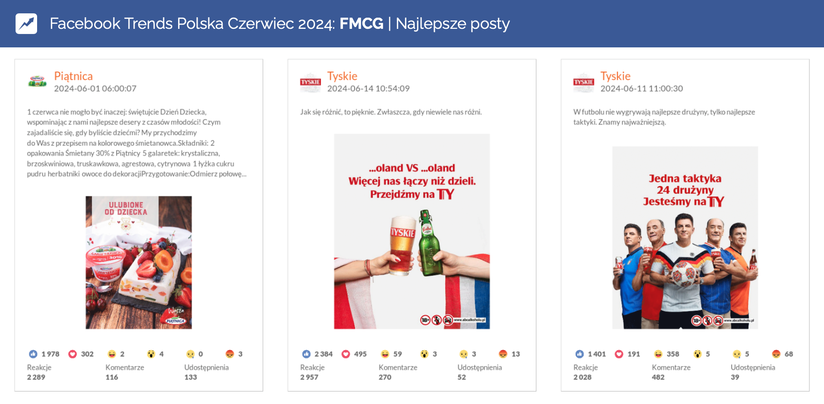Click the haha reaction icon showing 358
The image size is (824, 404).
point(658,354)
